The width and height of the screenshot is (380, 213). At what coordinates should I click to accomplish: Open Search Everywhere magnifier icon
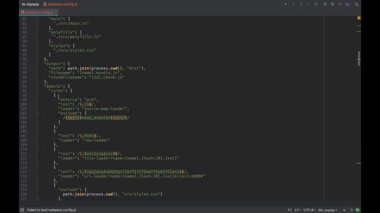pos(356,4)
